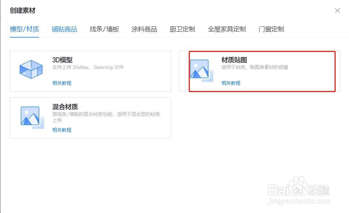The image size is (349, 213).
Task: Select the 线条/墙板 tab
Action: click(104, 29)
